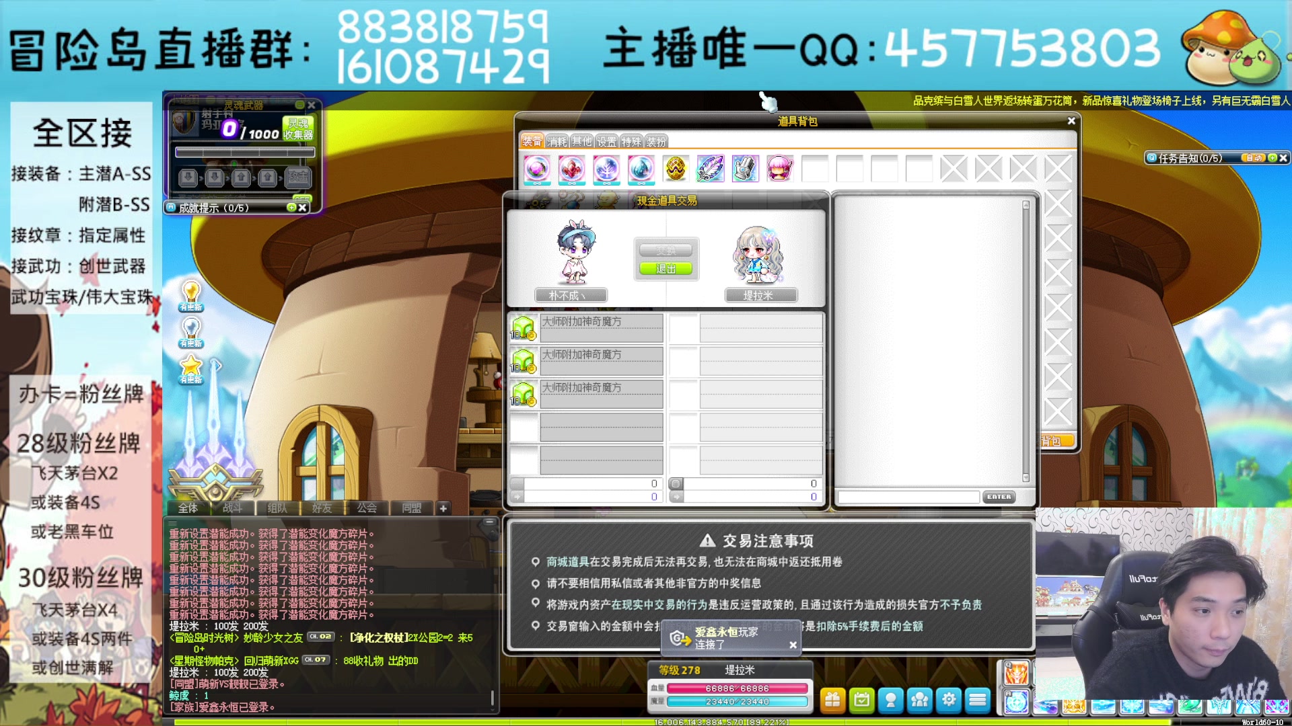Click the 攻击 combo attack key
Screen dimensions: 1292x726
pos(297,177)
